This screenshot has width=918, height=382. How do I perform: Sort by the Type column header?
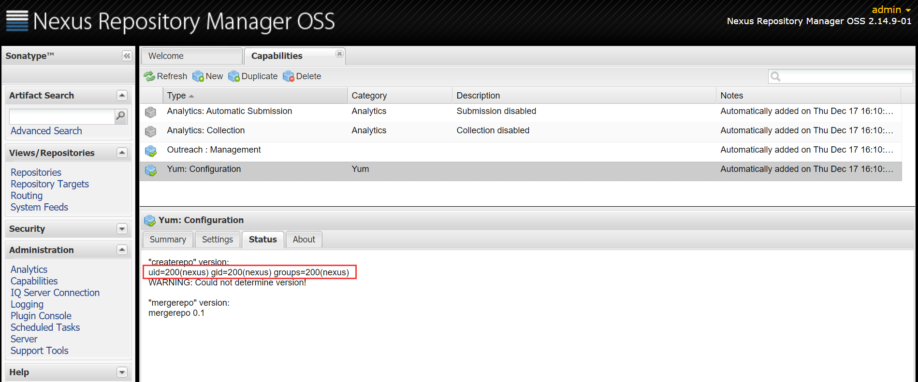pos(255,96)
